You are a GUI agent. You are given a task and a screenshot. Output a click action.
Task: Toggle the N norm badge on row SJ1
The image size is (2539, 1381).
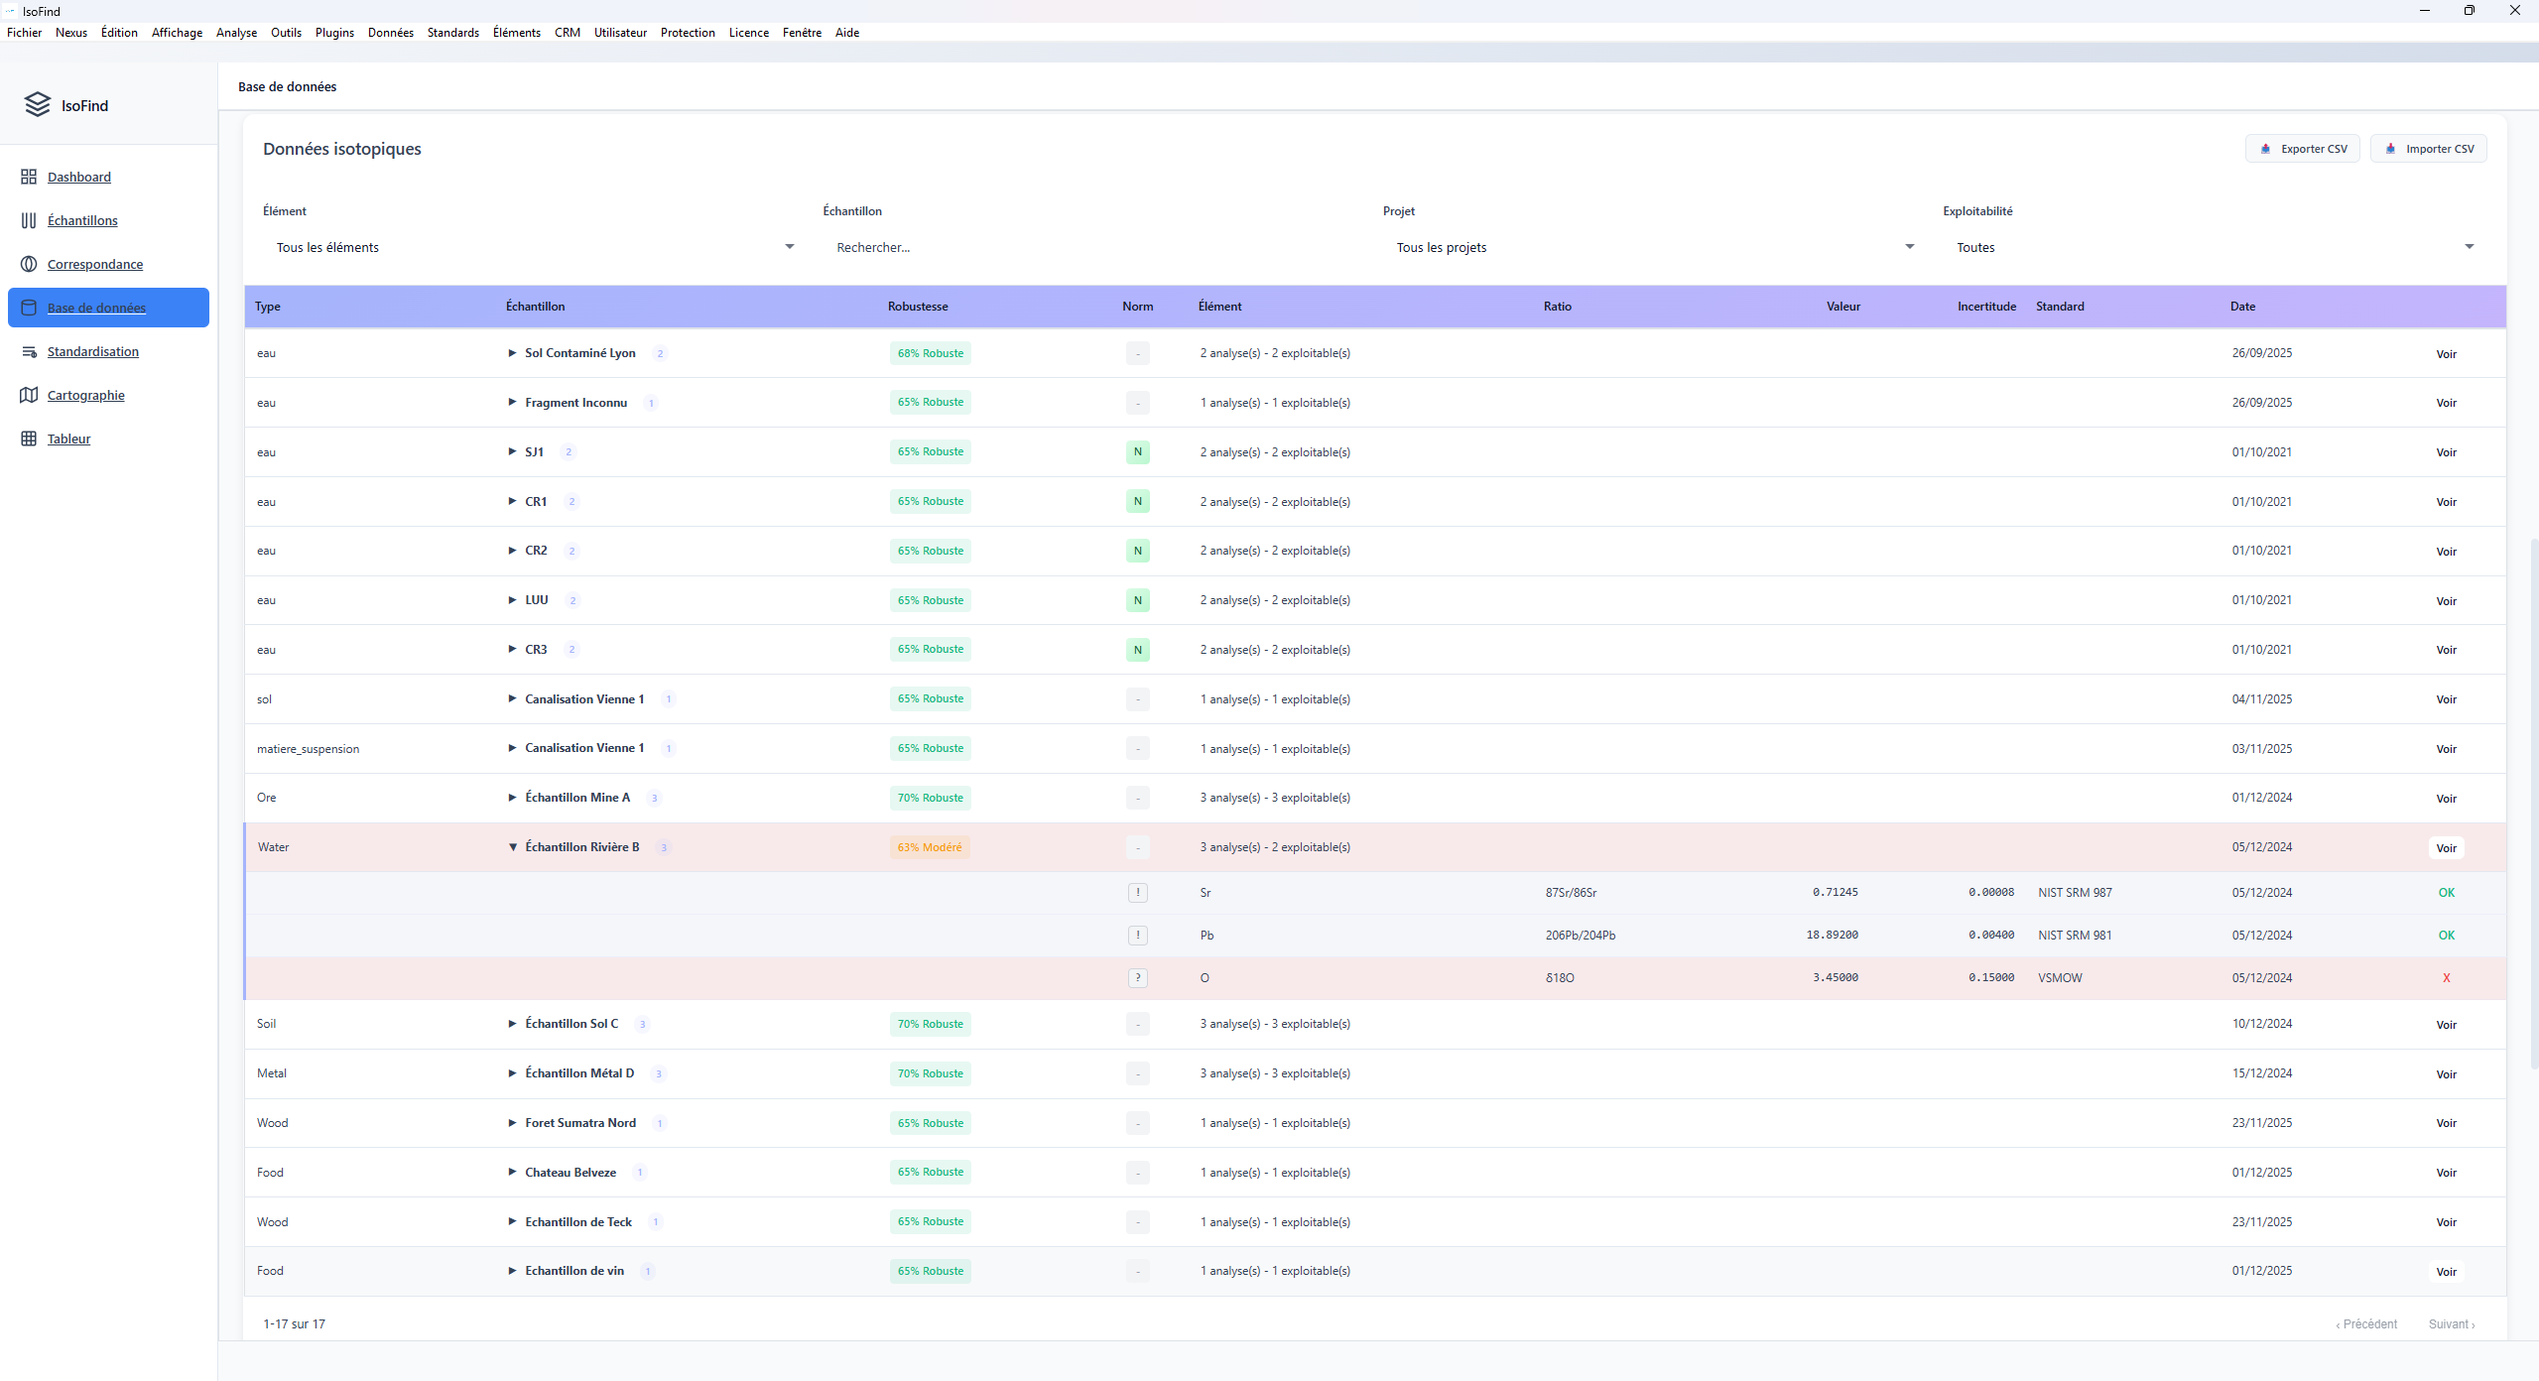coord(1137,451)
